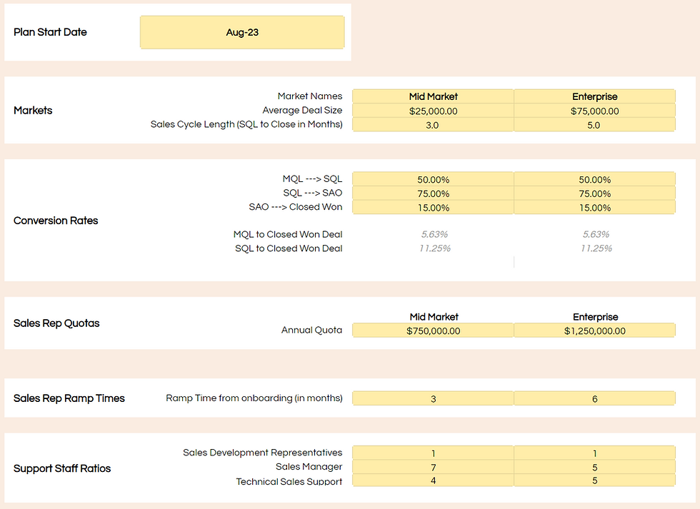Click the Mid Market ramp time of 3
This screenshot has width=700, height=509.
coord(433,398)
